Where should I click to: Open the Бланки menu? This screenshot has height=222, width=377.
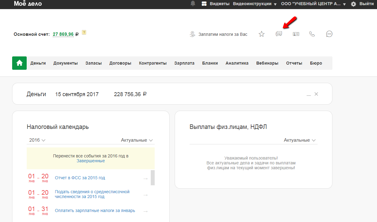[210, 63]
